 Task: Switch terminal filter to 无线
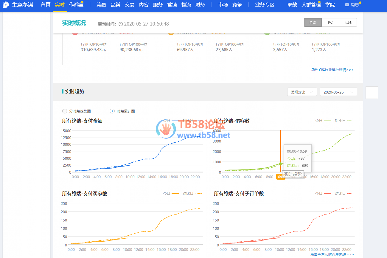(x=348, y=23)
